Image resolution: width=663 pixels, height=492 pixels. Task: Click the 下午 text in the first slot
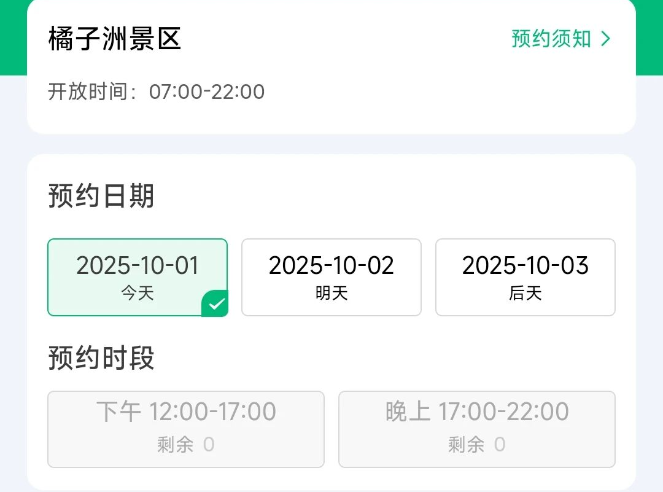(x=119, y=412)
